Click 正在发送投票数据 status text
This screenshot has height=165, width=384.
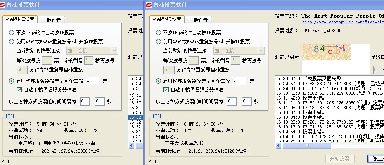(187, 143)
